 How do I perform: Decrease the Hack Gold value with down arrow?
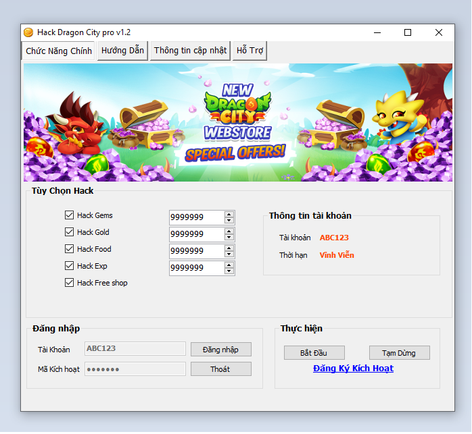pos(229,238)
